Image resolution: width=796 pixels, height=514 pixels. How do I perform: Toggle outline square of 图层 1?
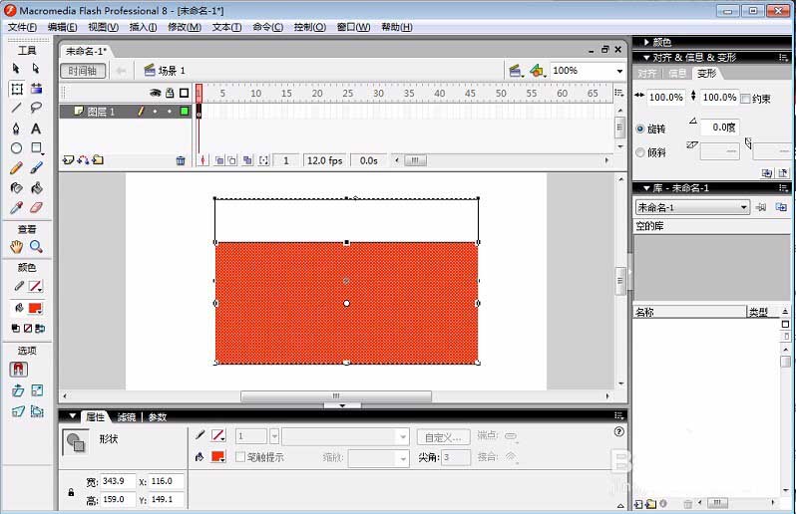185,111
